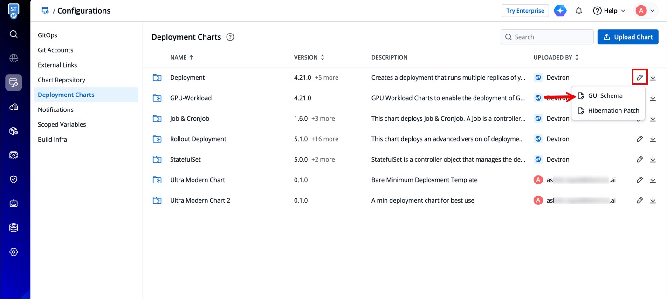Screen dimensions: 667x299
Task: Choose Hibernation Patch from the menu
Action: click(x=613, y=110)
